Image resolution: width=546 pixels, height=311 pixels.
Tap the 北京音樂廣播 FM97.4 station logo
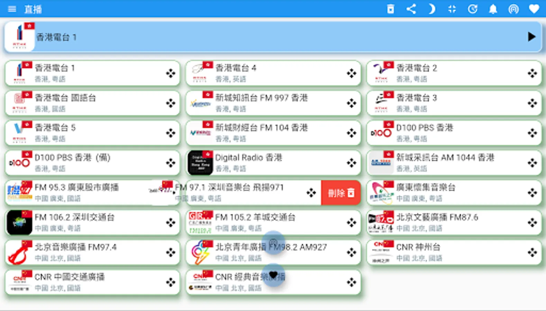(19, 253)
